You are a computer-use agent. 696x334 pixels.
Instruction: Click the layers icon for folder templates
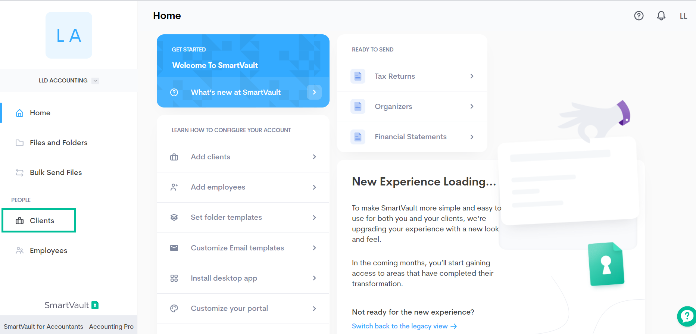174,218
